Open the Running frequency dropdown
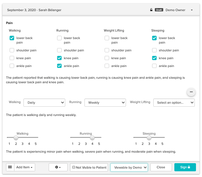 [105, 102]
